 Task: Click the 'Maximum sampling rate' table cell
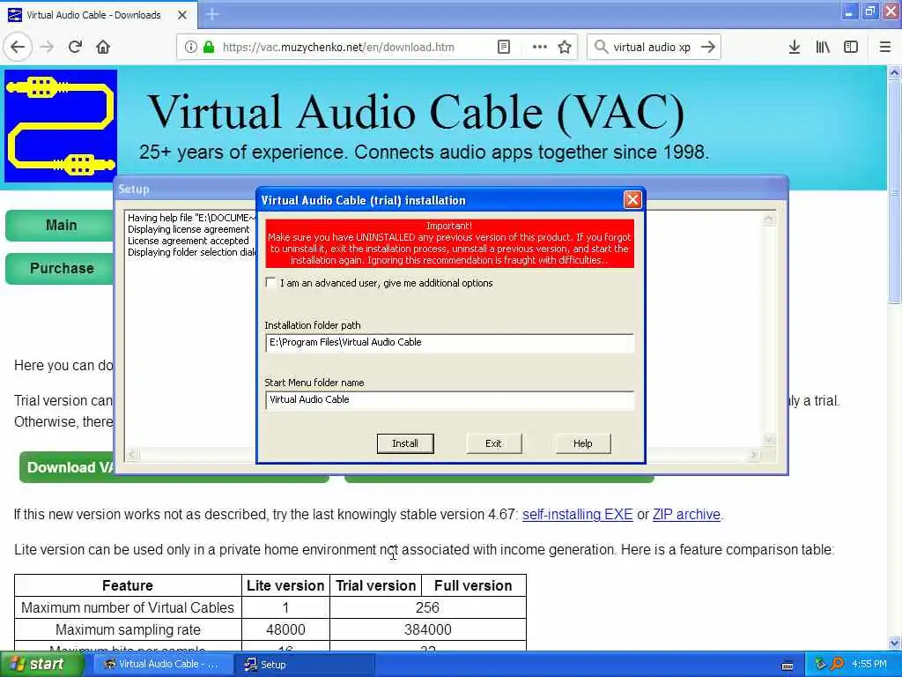pos(128,629)
